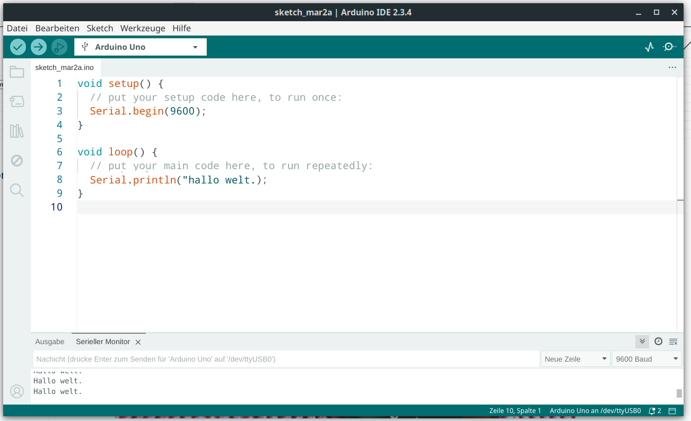The height and width of the screenshot is (421, 691).
Task: Open the Boards Manager sidebar icon
Action: (x=16, y=101)
